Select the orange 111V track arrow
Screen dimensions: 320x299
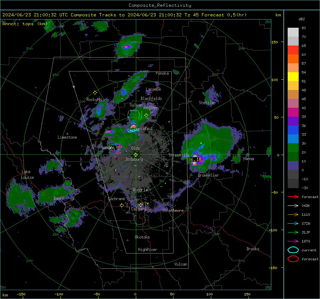293,214
